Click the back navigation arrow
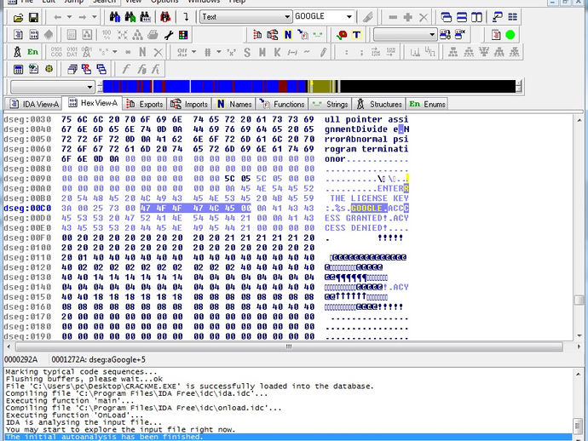The image size is (588, 441). pos(57,17)
